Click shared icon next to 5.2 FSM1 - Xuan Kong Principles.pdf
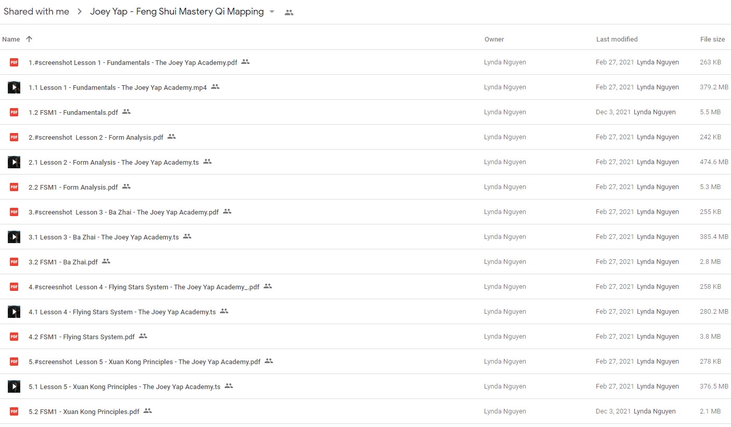Image resolution: width=731 pixels, height=427 pixels. (148, 411)
